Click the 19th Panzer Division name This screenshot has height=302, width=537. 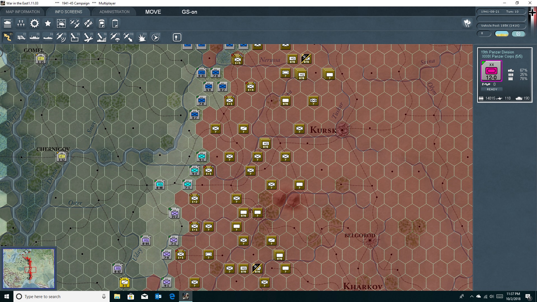497,52
